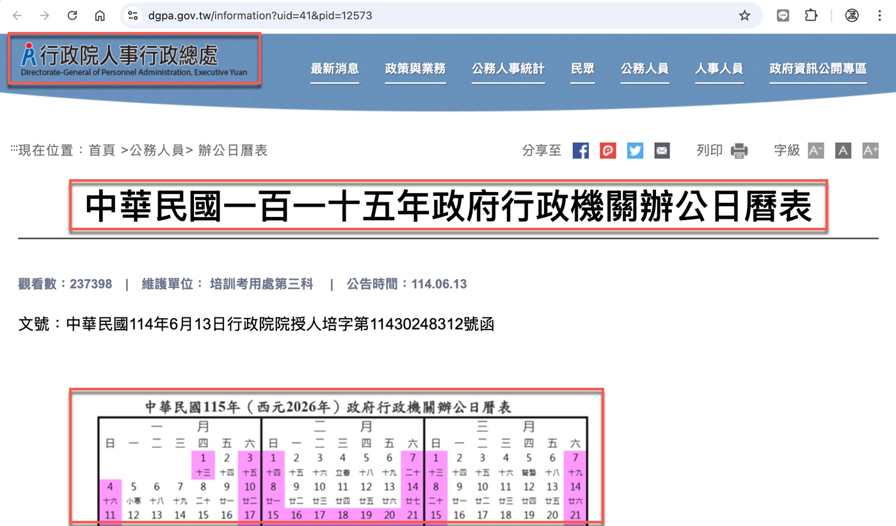This screenshot has width=896, height=526.
Task: Open Chrome three-dot menu
Action: 879,15
